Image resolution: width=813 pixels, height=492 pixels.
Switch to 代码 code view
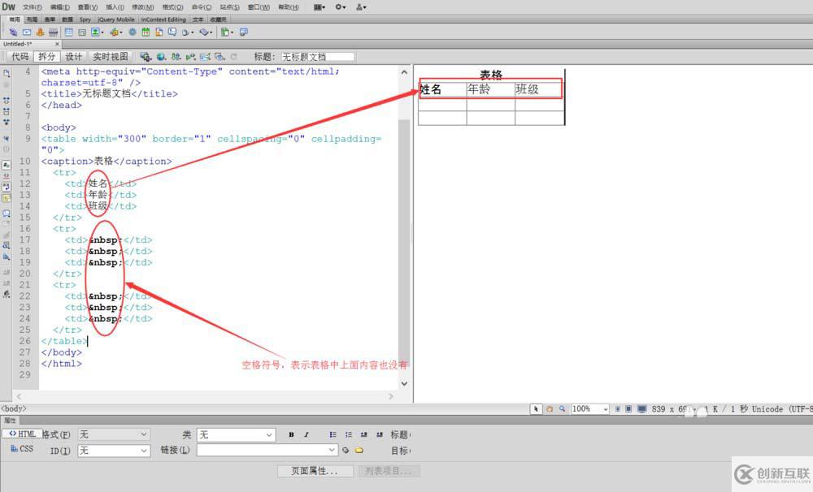tap(20, 57)
